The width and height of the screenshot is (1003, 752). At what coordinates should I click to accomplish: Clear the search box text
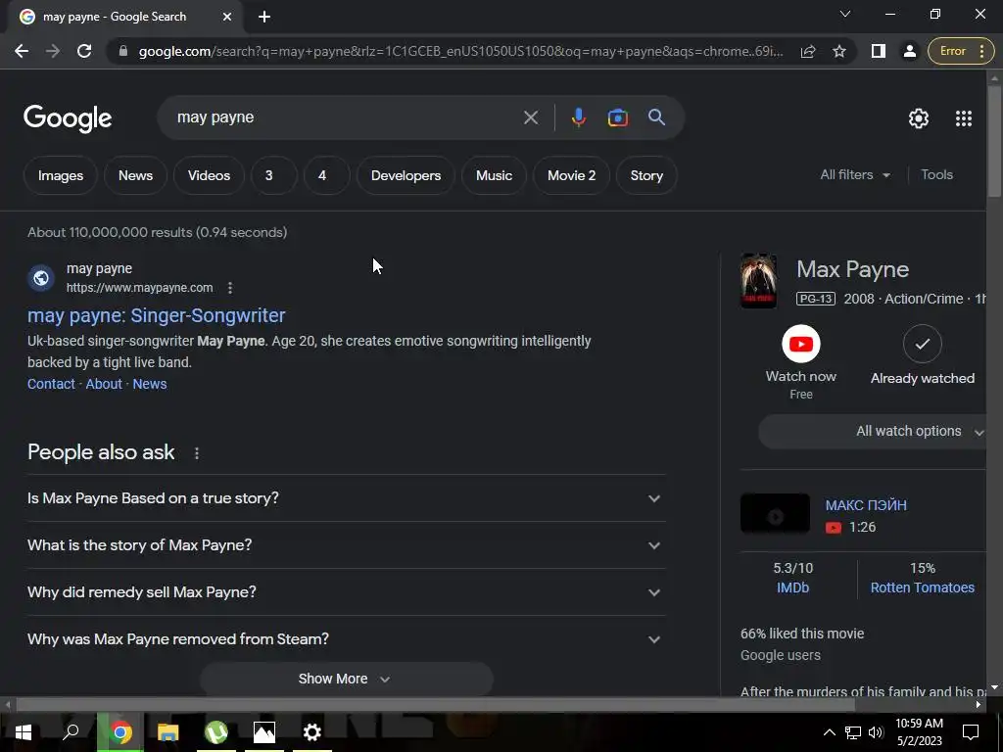530,117
